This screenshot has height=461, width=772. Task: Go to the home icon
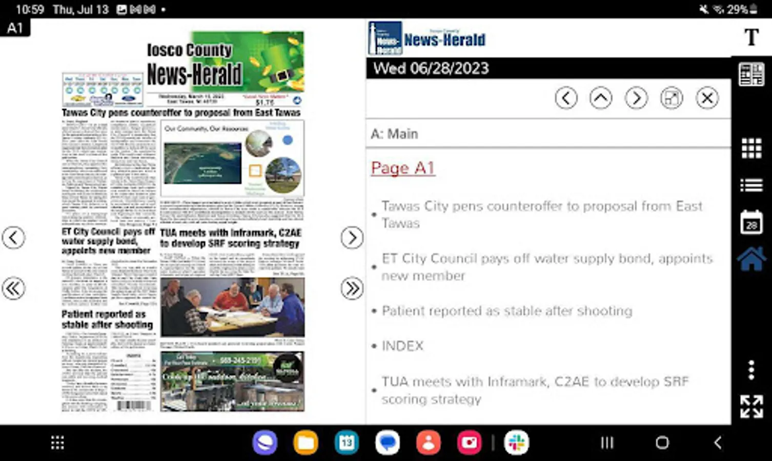click(x=751, y=259)
